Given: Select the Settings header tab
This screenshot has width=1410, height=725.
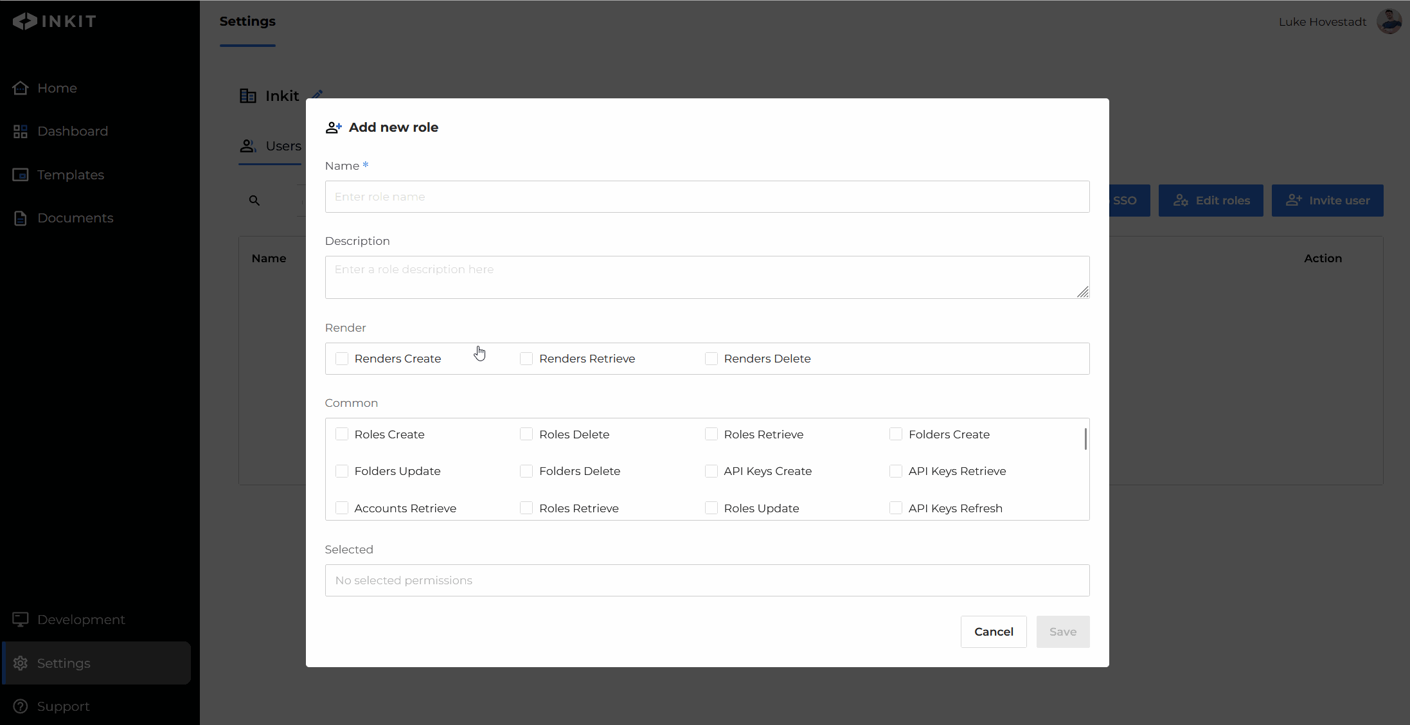Looking at the screenshot, I should pyautogui.click(x=247, y=21).
